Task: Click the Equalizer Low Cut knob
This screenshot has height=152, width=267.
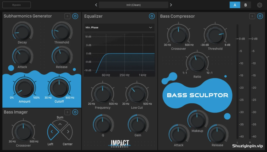Action: pyautogui.click(x=137, y=94)
